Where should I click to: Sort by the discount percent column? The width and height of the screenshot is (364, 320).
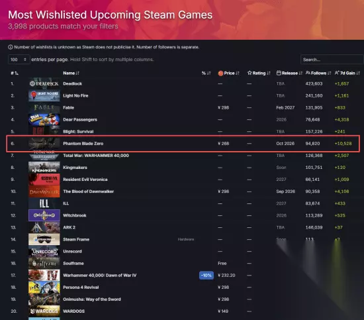206,73
